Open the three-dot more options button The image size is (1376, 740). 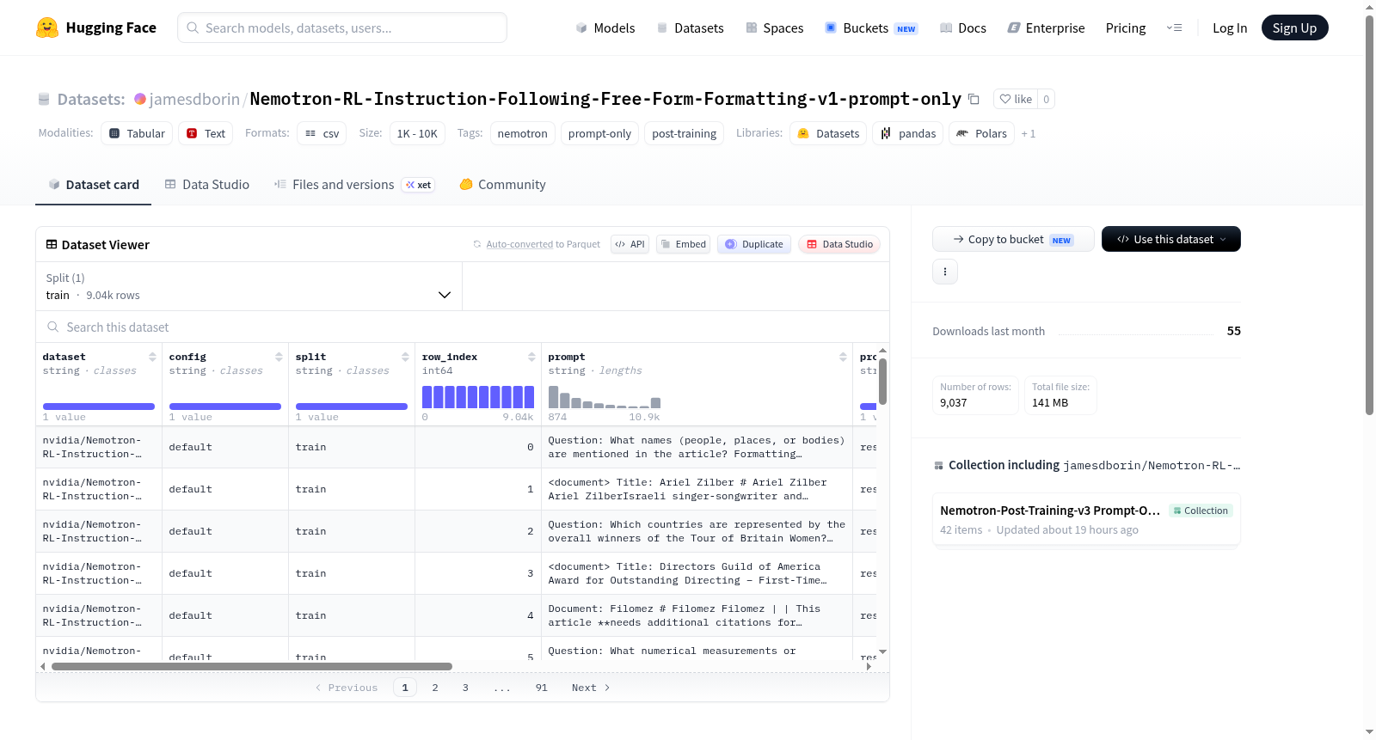[945, 272]
